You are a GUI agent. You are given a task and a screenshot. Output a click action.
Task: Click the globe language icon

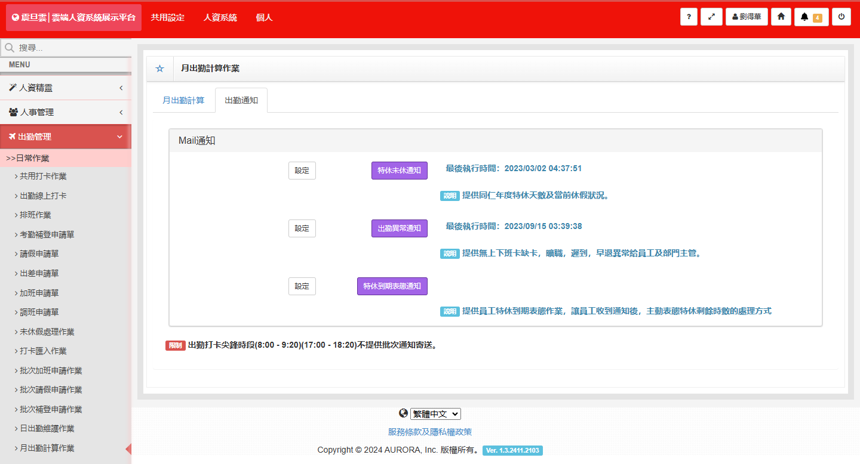pos(403,413)
